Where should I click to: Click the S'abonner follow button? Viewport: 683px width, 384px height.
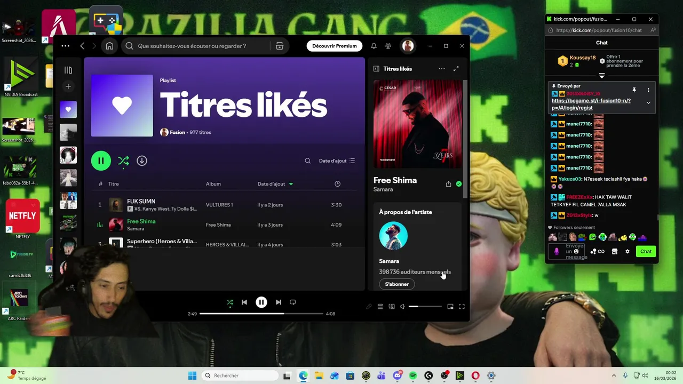pyautogui.click(x=397, y=284)
